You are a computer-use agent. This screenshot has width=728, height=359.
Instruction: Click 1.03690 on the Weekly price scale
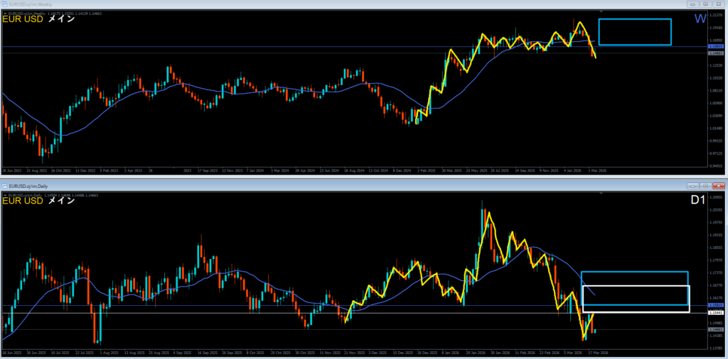click(x=716, y=116)
